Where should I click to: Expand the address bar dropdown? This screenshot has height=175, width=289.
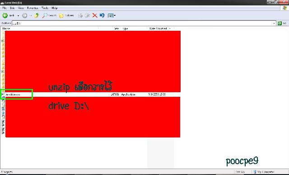click(274, 23)
